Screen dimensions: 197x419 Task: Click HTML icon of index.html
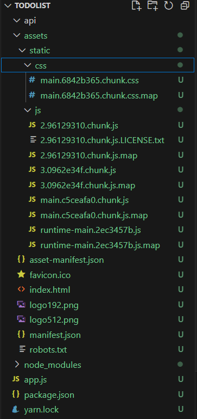pos(21,289)
